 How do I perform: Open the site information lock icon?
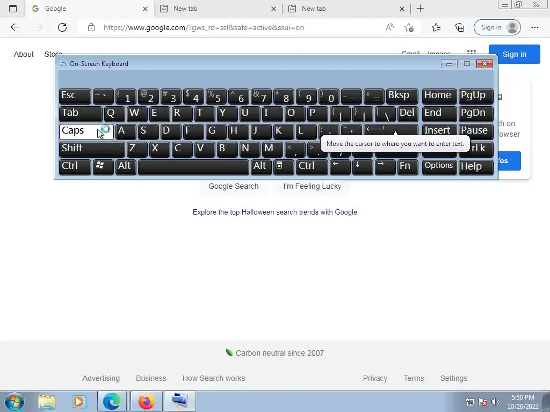pyautogui.click(x=91, y=27)
